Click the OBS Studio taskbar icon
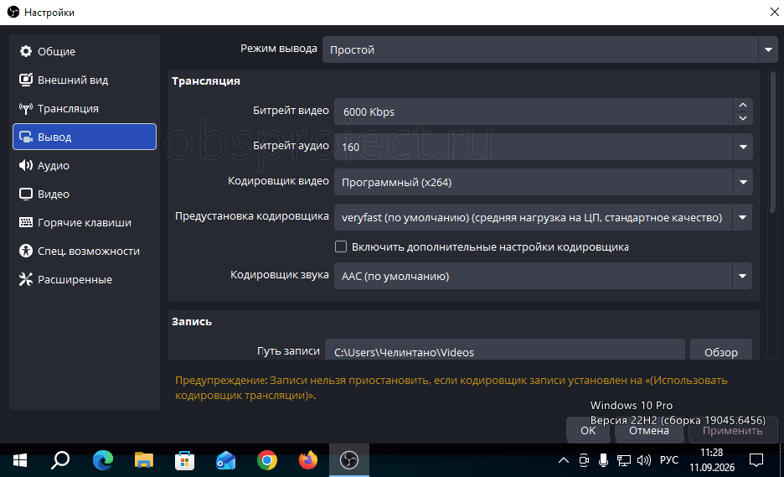 349,460
